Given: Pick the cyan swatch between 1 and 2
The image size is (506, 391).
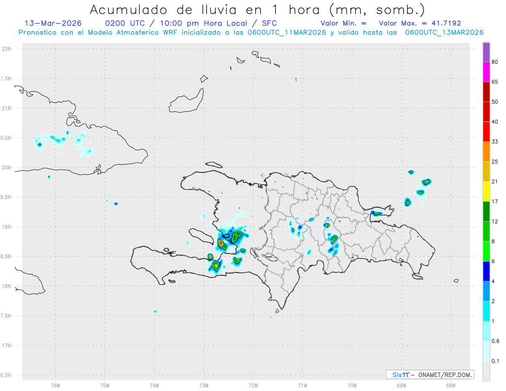Looking at the screenshot, I should [486, 311].
